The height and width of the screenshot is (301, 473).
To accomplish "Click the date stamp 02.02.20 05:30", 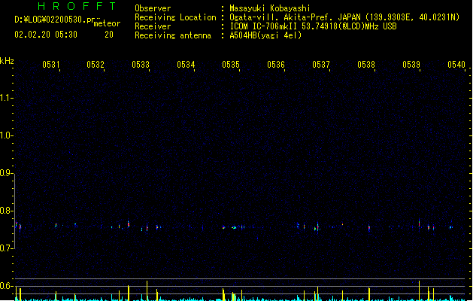I will (46, 35).
